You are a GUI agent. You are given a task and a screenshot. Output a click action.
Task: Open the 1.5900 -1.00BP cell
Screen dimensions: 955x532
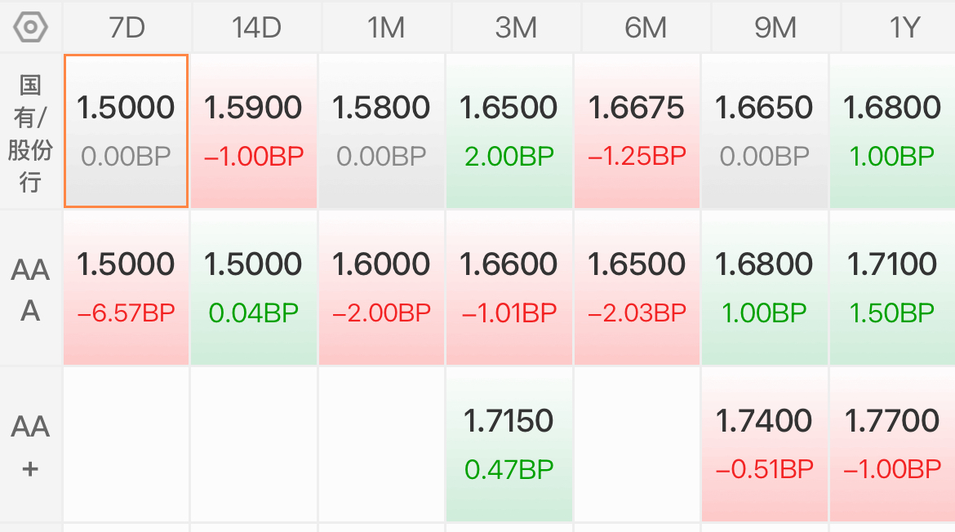pos(254,131)
